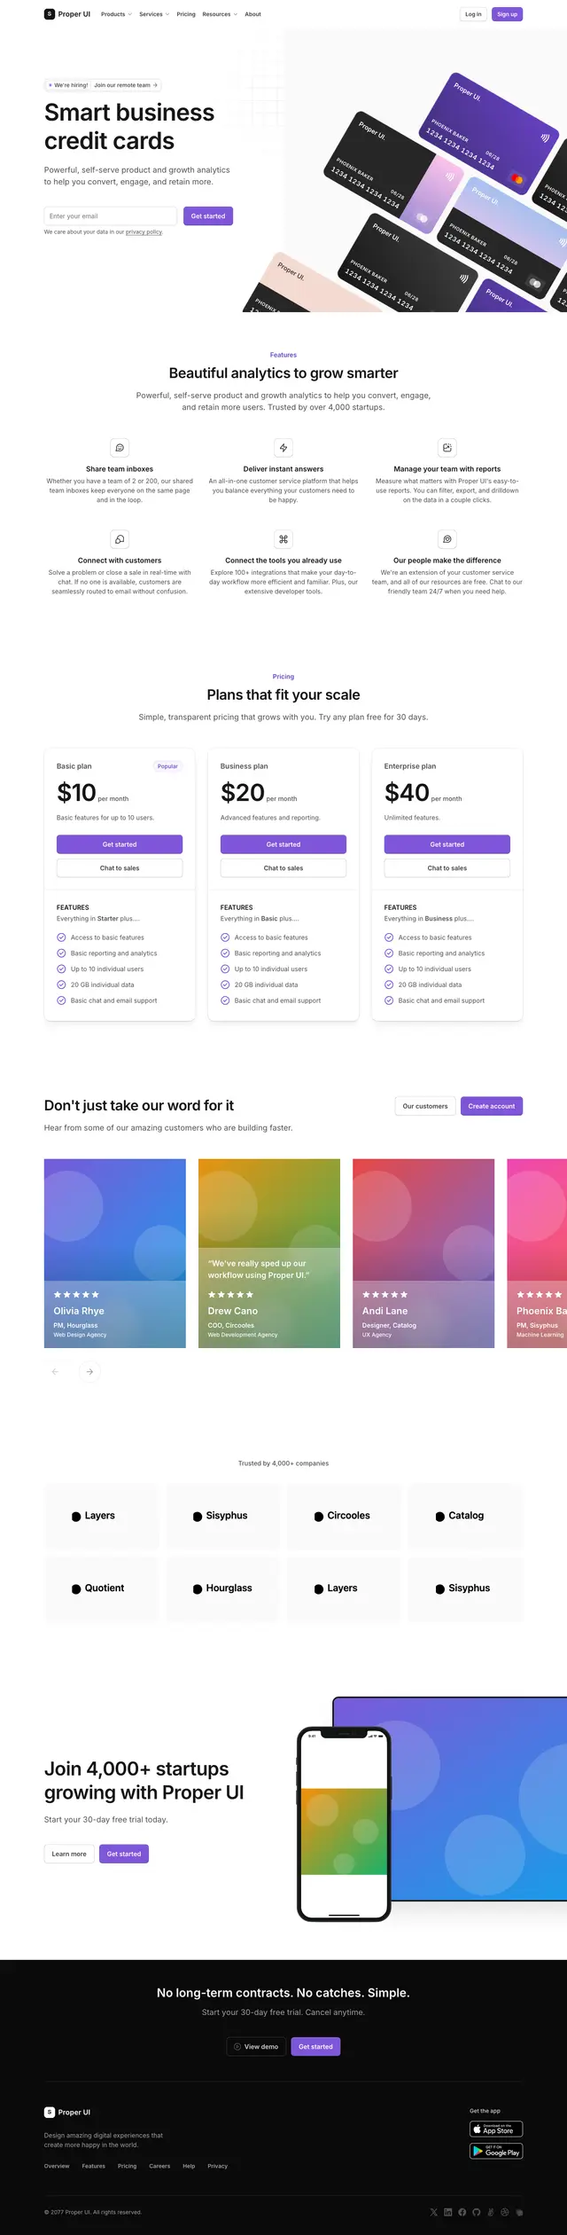Image resolution: width=567 pixels, height=2235 pixels.
Task: Click the Connect with customers icon
Action: 120,539
